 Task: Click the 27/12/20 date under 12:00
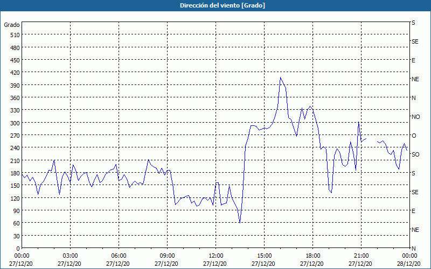pos(215,264)
